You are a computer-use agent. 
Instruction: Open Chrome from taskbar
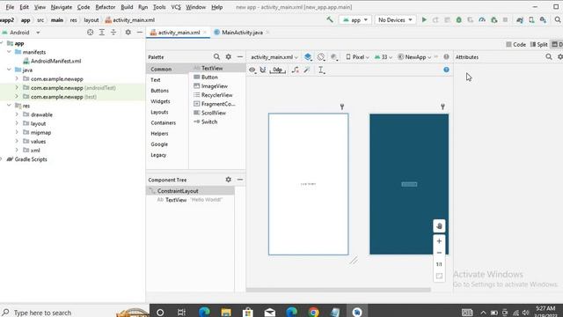pos(313,312)
